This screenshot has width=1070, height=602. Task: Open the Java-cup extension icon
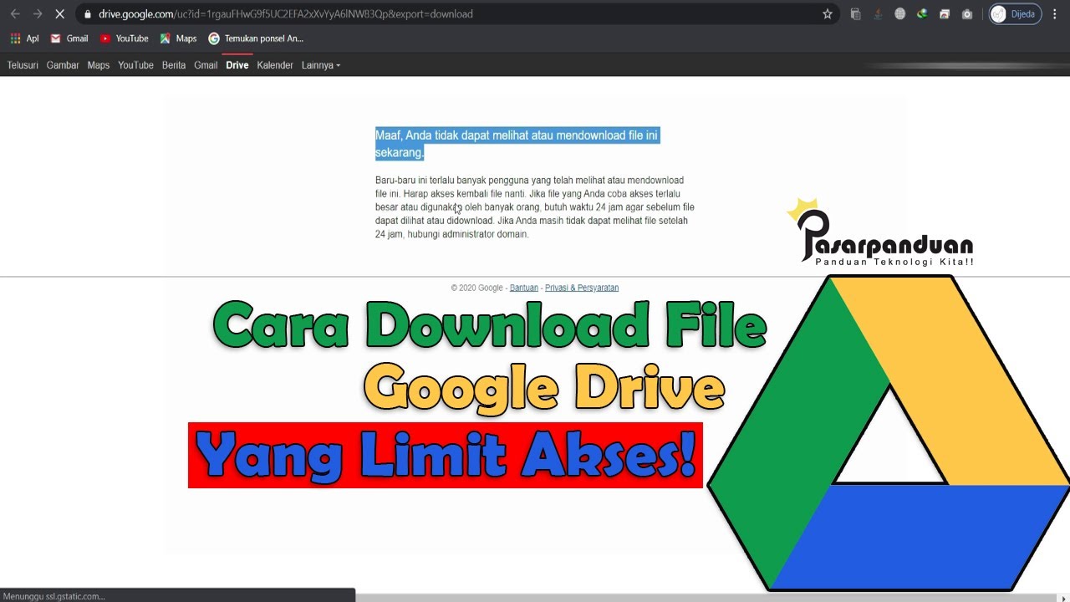pos(878,13)
